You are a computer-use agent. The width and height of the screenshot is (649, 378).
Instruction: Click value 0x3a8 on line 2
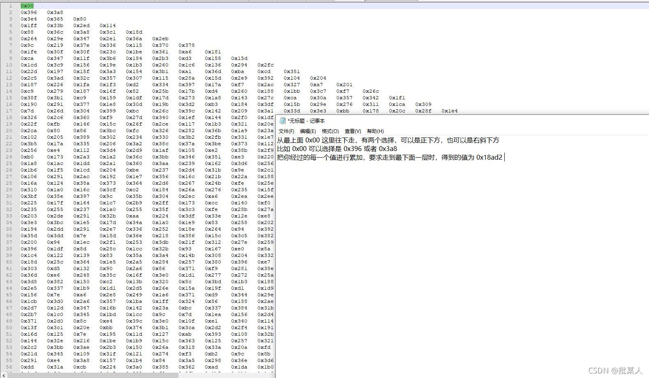[55, 12]
